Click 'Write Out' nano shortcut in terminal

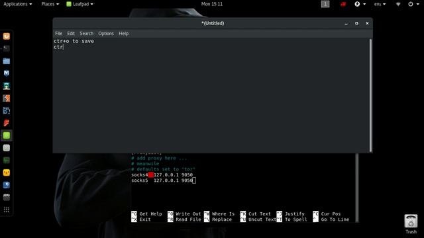[x=184, y=214]
